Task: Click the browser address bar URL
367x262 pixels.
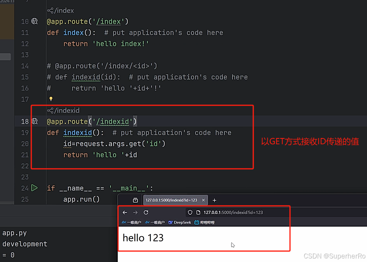Action: [x=233, y=212]
